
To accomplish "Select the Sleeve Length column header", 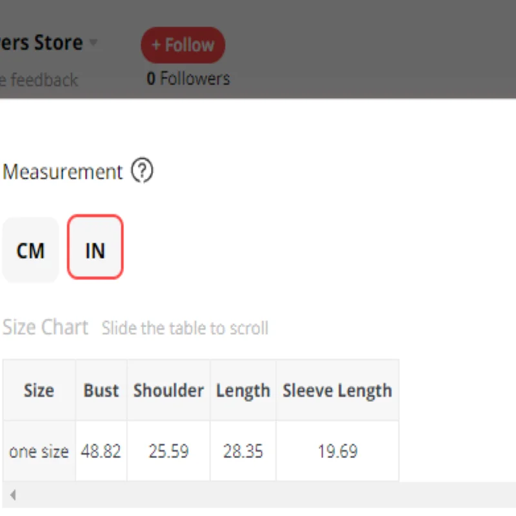I will pyautogui.click(x=337, y=390).
